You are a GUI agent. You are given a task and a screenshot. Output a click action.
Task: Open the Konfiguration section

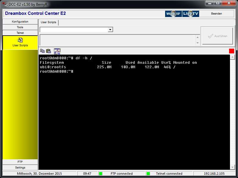click(20, 22)
